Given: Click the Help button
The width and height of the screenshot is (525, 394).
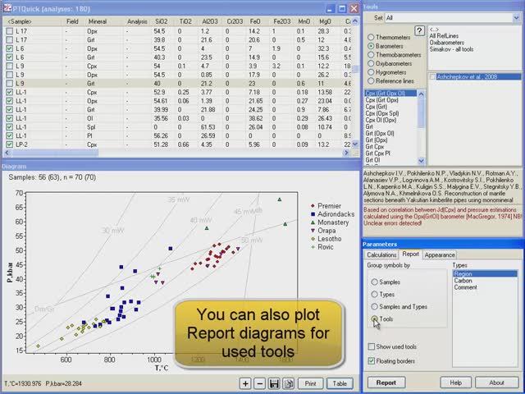Looking at the screenshot, I should [456, 383].
